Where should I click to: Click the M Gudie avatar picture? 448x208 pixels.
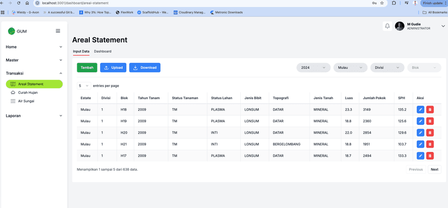(399, 26)
